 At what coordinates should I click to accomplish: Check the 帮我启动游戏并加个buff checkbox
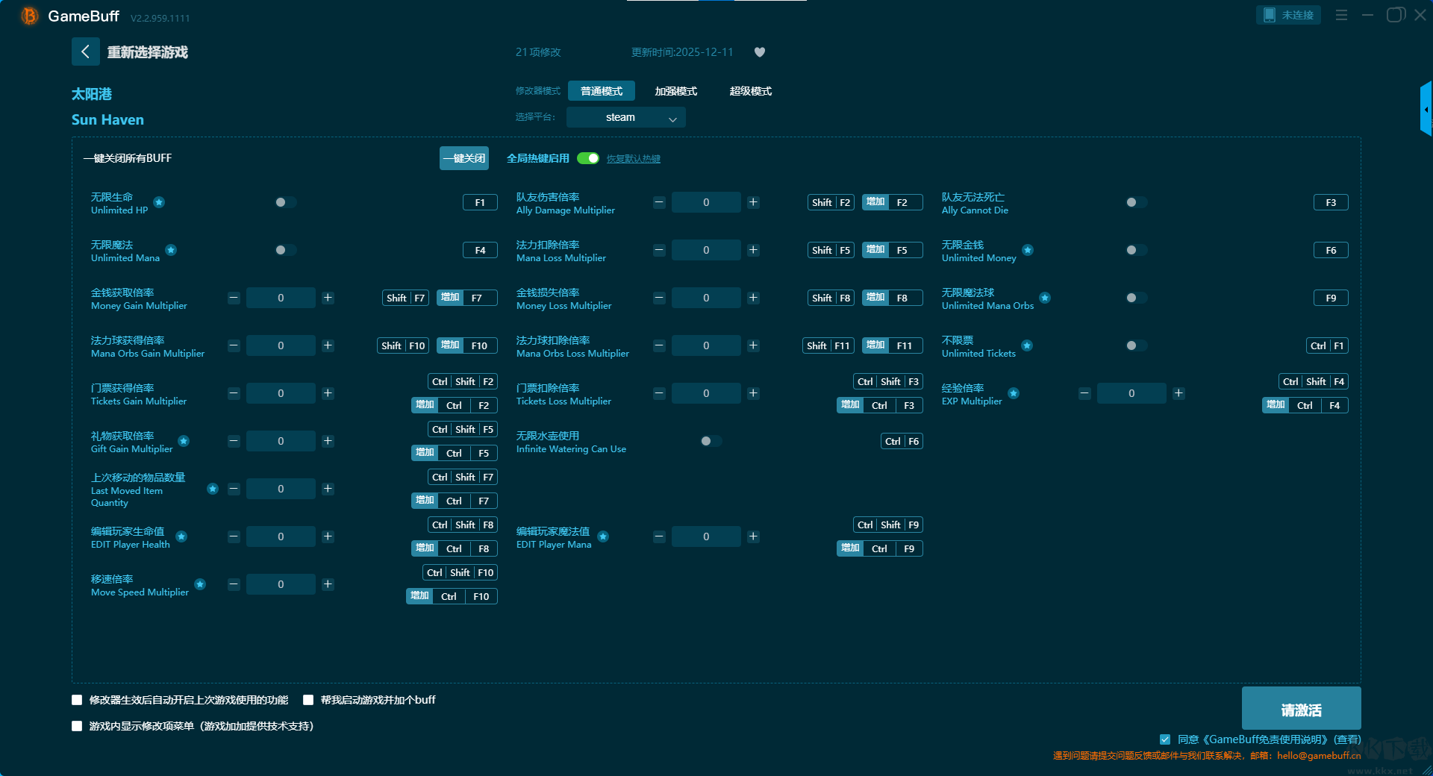(x=308, y=700)
